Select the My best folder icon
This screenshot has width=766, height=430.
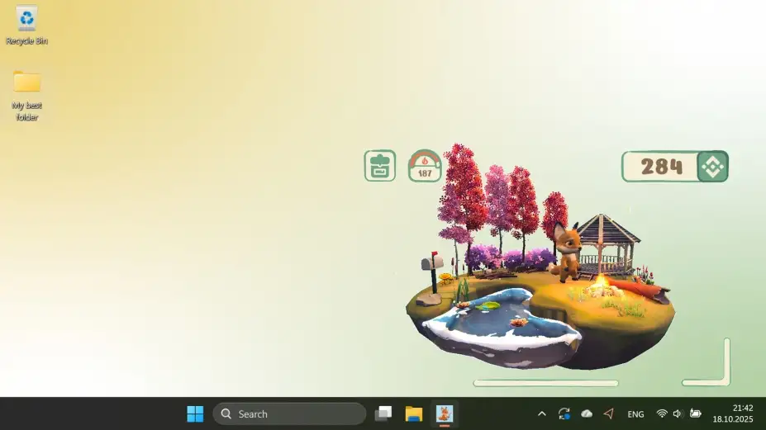click(27, 97)
